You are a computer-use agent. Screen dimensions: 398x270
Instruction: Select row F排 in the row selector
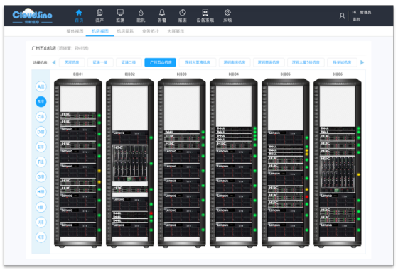tap(41, 162)
